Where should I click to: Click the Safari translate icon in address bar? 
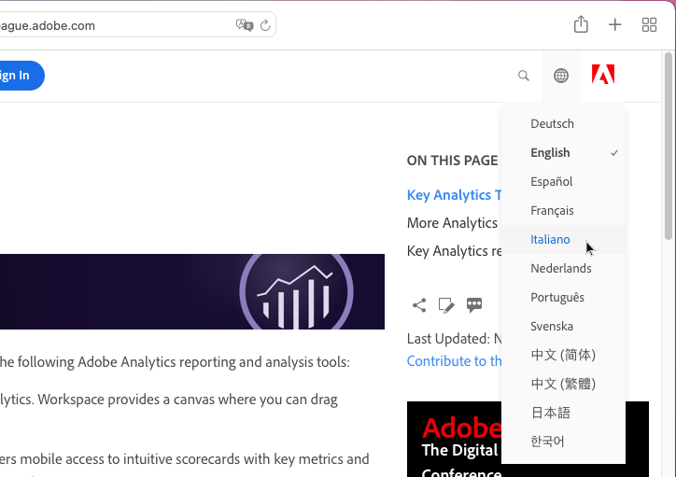click(245, 25)
